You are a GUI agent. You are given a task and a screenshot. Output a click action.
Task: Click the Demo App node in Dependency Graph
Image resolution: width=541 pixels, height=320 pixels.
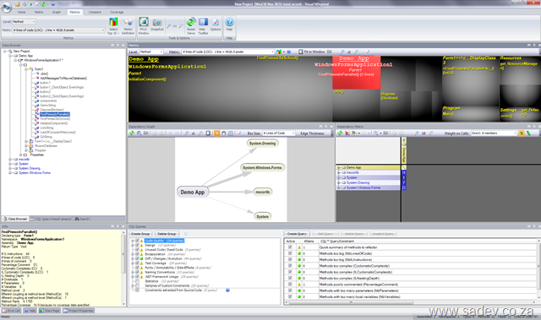[x=193, y=193]
